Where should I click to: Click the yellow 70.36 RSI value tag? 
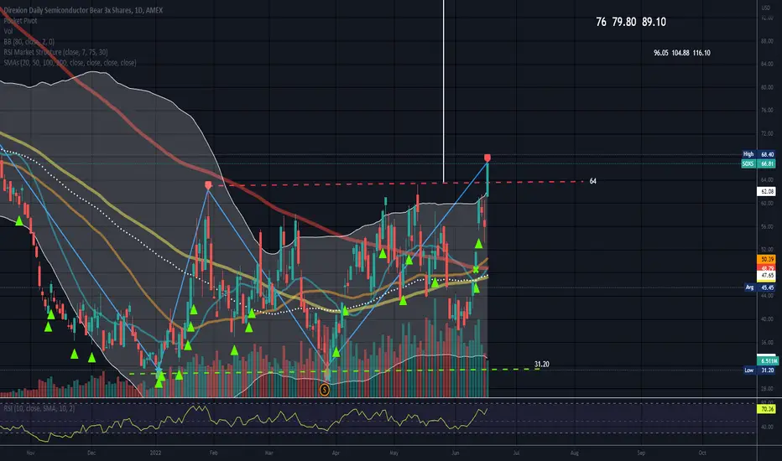[x=766, y=409]
